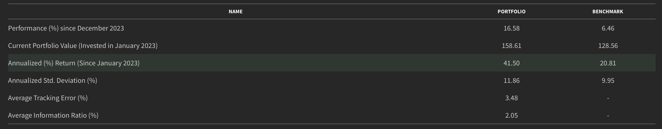Screen dimensions: 662x129
Task: Click benchmark performance value 6.46
Action: 608,28
